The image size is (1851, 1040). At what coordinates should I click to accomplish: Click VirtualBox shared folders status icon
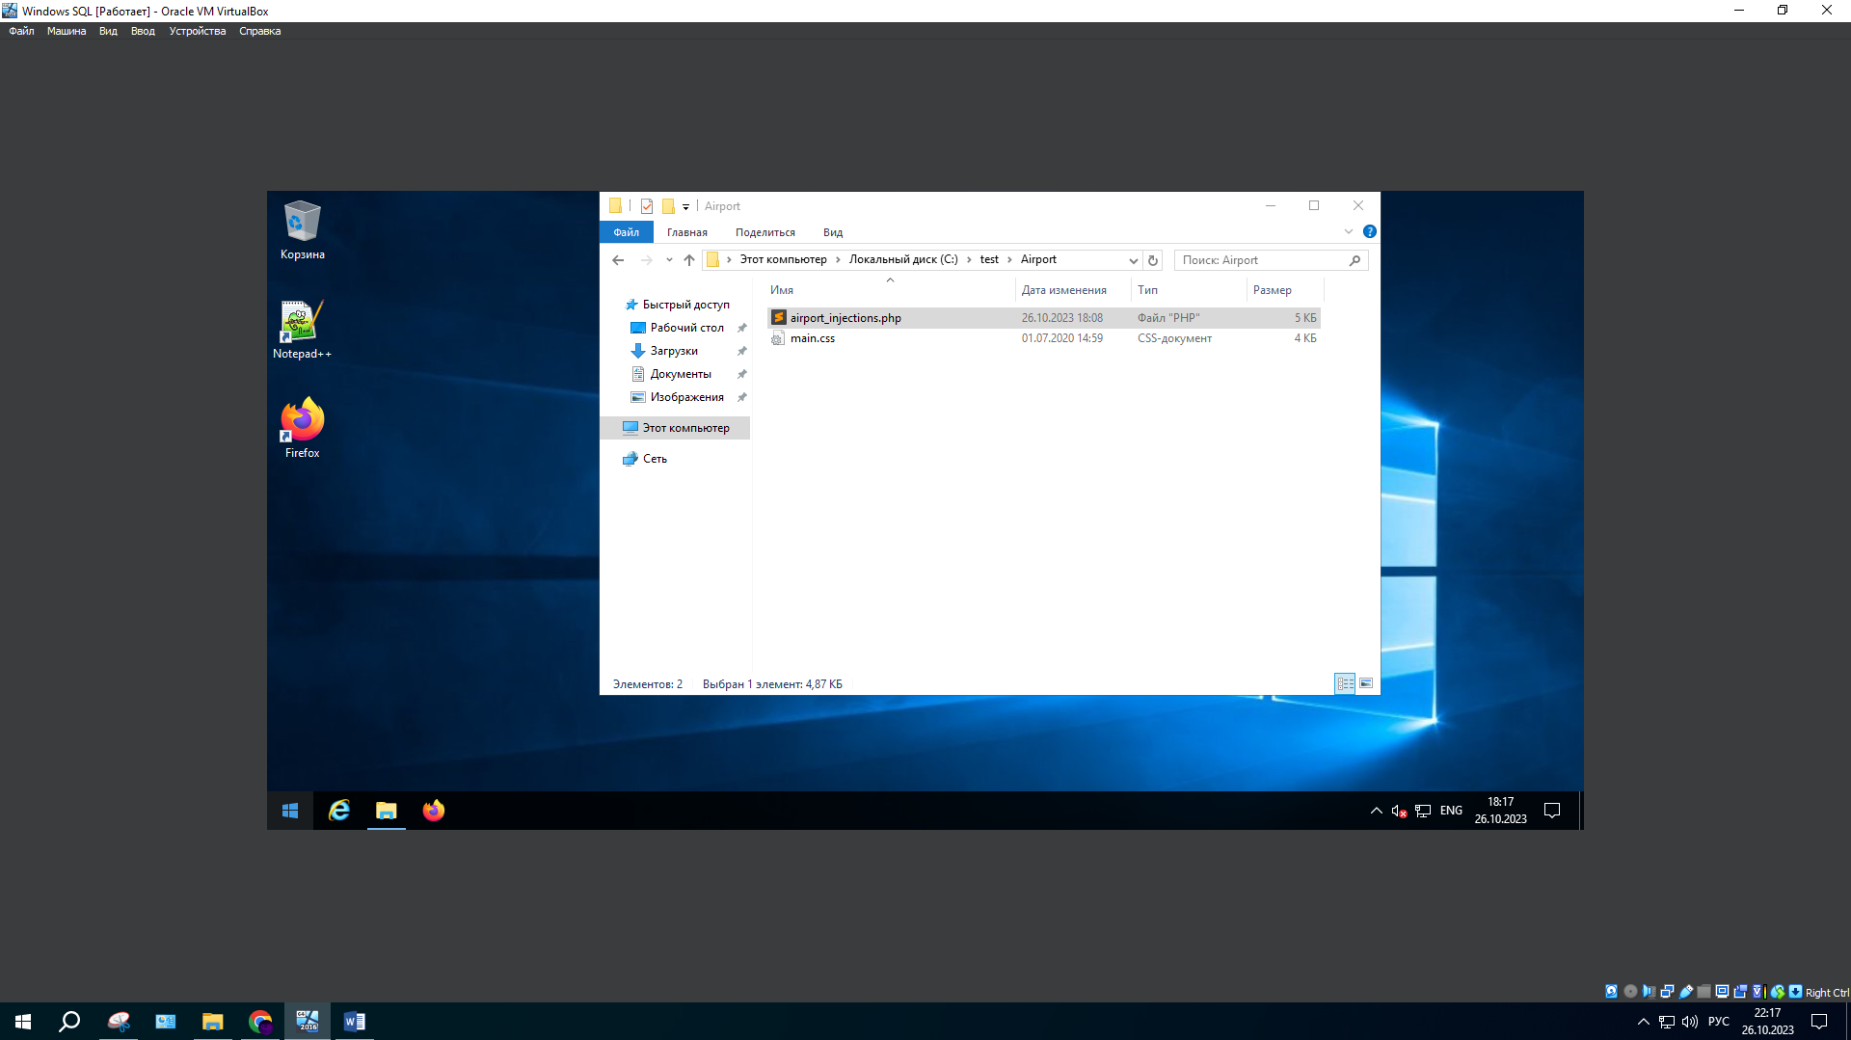tap(1703, 992)
